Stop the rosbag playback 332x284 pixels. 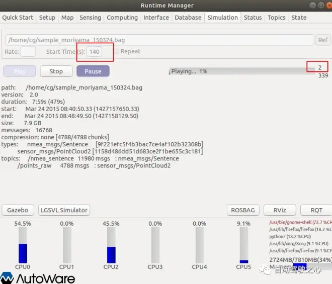point(56,71)
